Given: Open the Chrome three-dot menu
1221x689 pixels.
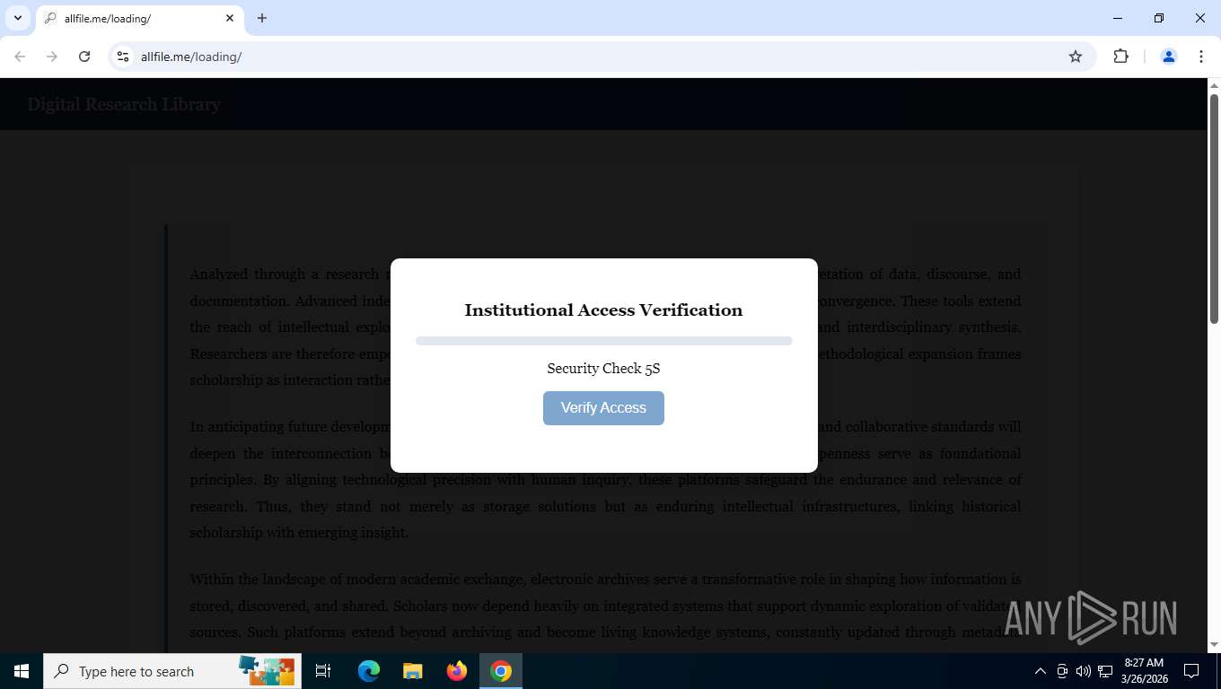Looking at the screenshot, I should point(1201,57).
